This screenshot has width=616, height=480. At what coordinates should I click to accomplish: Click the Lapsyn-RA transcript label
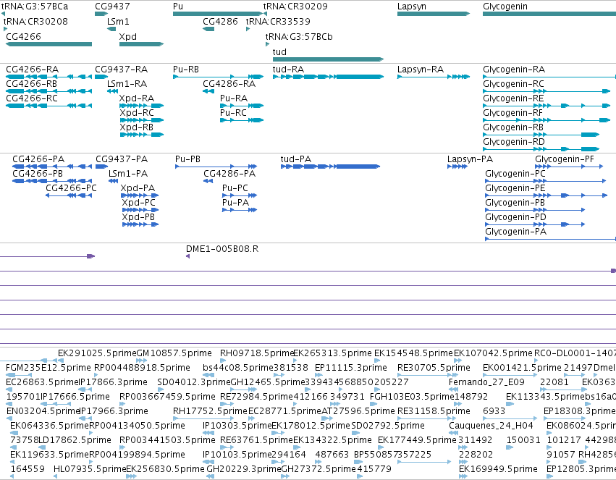(x=421, y=69)
